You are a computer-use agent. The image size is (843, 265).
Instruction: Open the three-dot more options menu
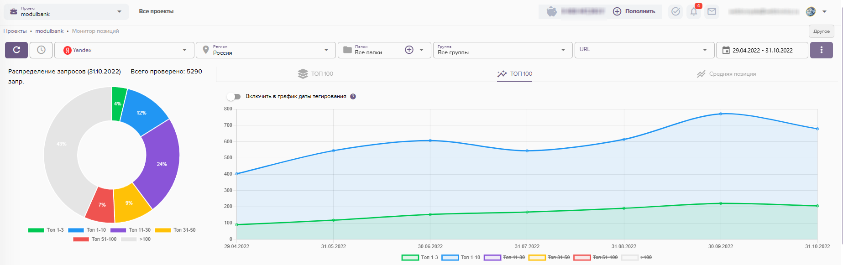821,50
